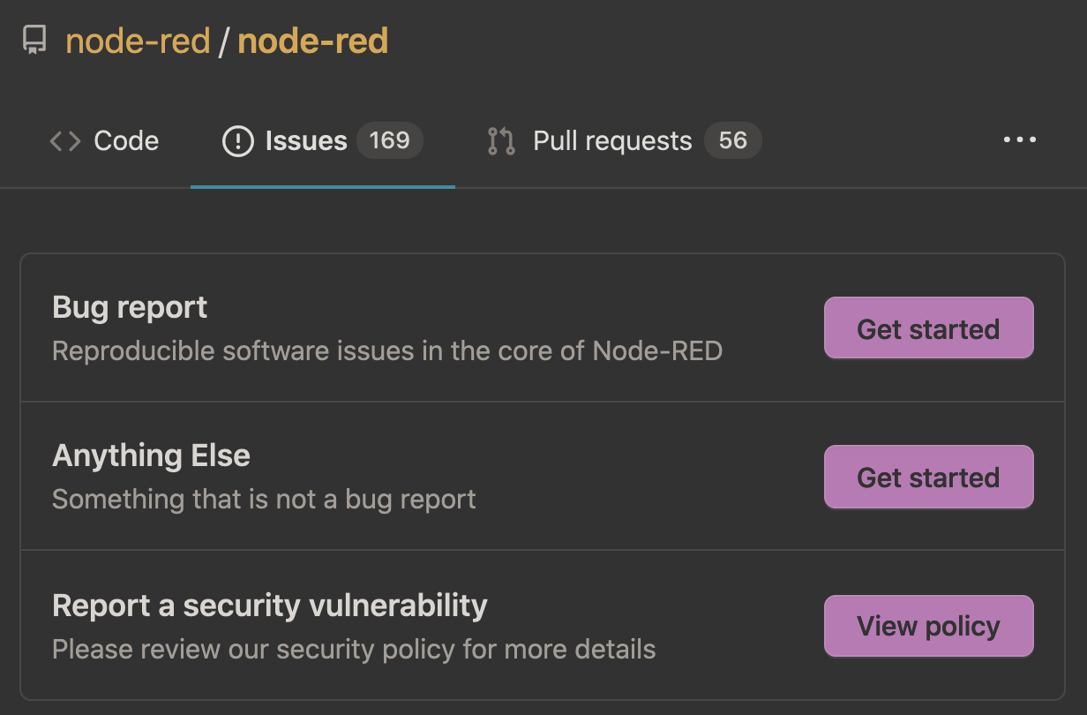Click the repository book icon
This screenshot has width=1087, height=715.
click(x=34, y=41)
